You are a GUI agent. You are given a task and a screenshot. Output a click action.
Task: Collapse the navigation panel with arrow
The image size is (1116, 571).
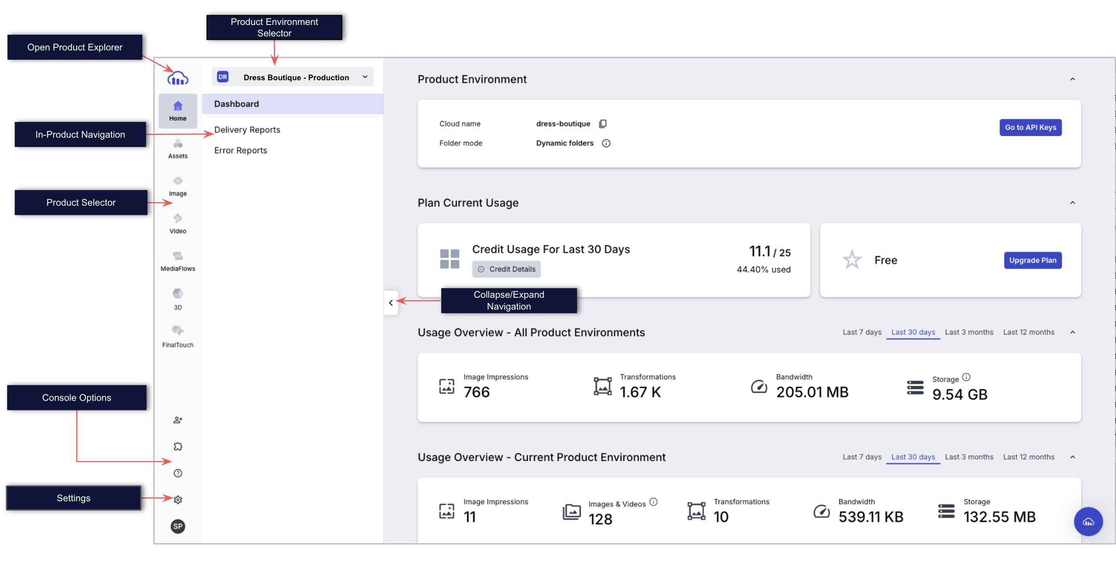pyautogui.click(x=391, y=303)
